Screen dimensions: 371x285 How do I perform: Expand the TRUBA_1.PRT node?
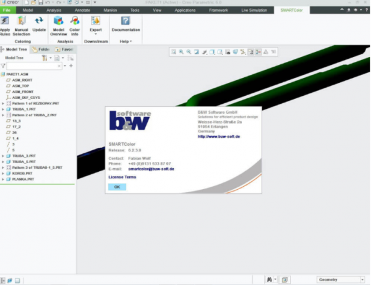tap(3, 109)
